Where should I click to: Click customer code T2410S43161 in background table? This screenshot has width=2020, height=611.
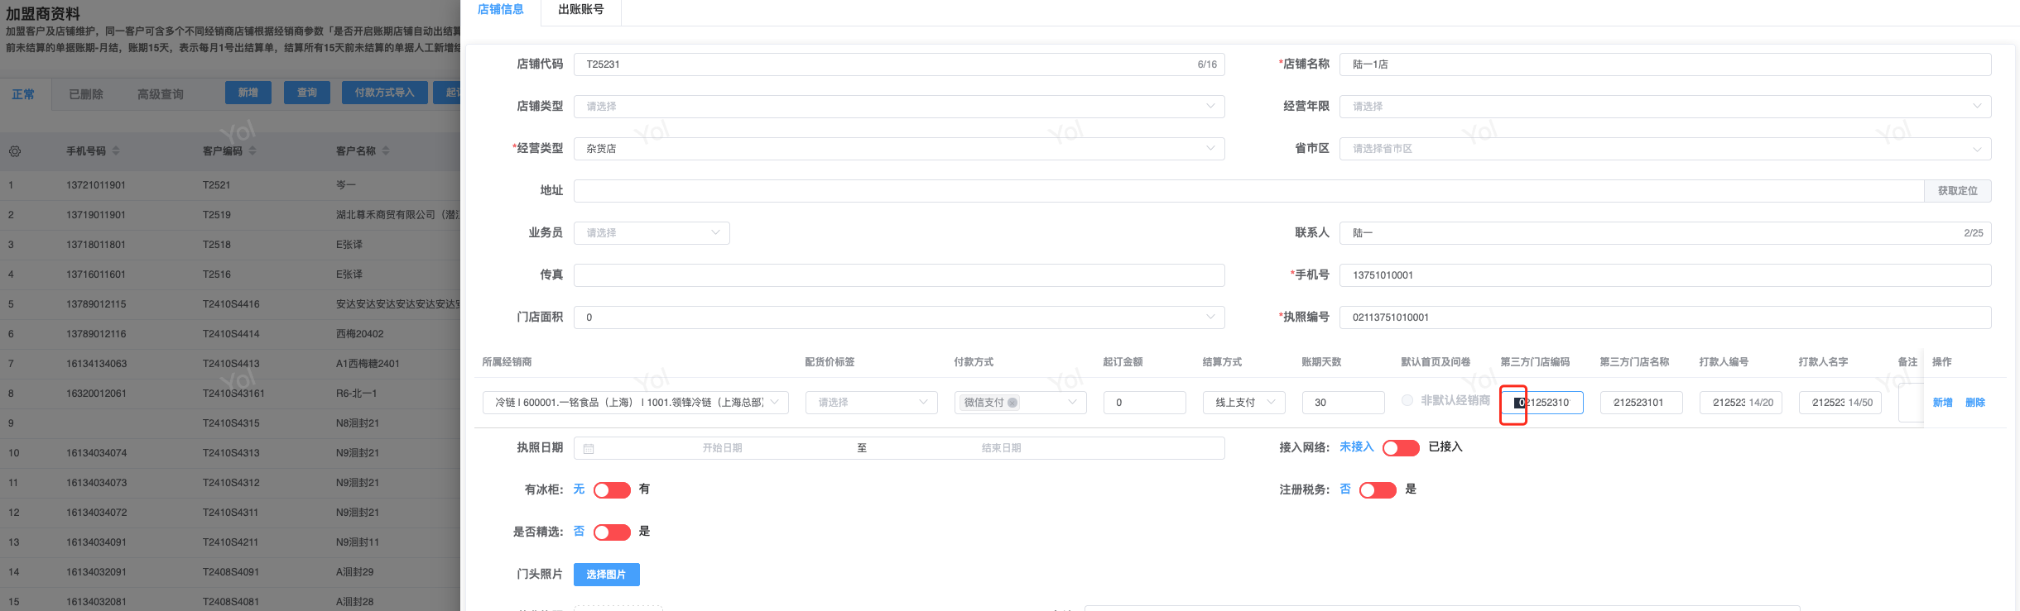233,394
